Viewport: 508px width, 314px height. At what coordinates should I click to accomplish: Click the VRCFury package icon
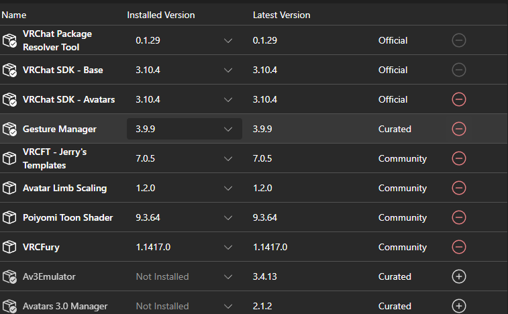click(x=9, y=247)
